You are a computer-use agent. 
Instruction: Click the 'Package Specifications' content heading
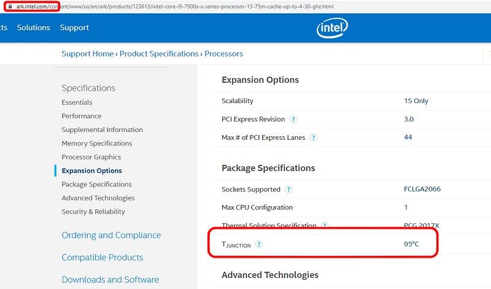coord(268,168)
